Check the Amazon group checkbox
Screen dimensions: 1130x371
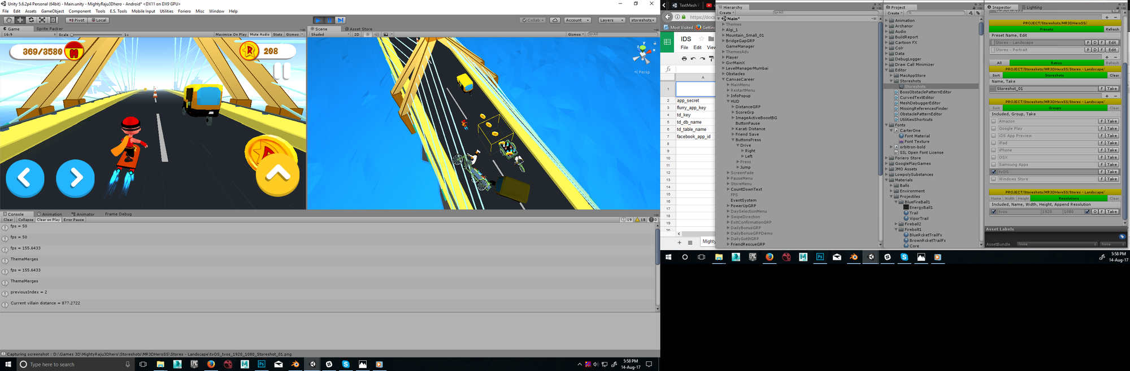point(994,121)
